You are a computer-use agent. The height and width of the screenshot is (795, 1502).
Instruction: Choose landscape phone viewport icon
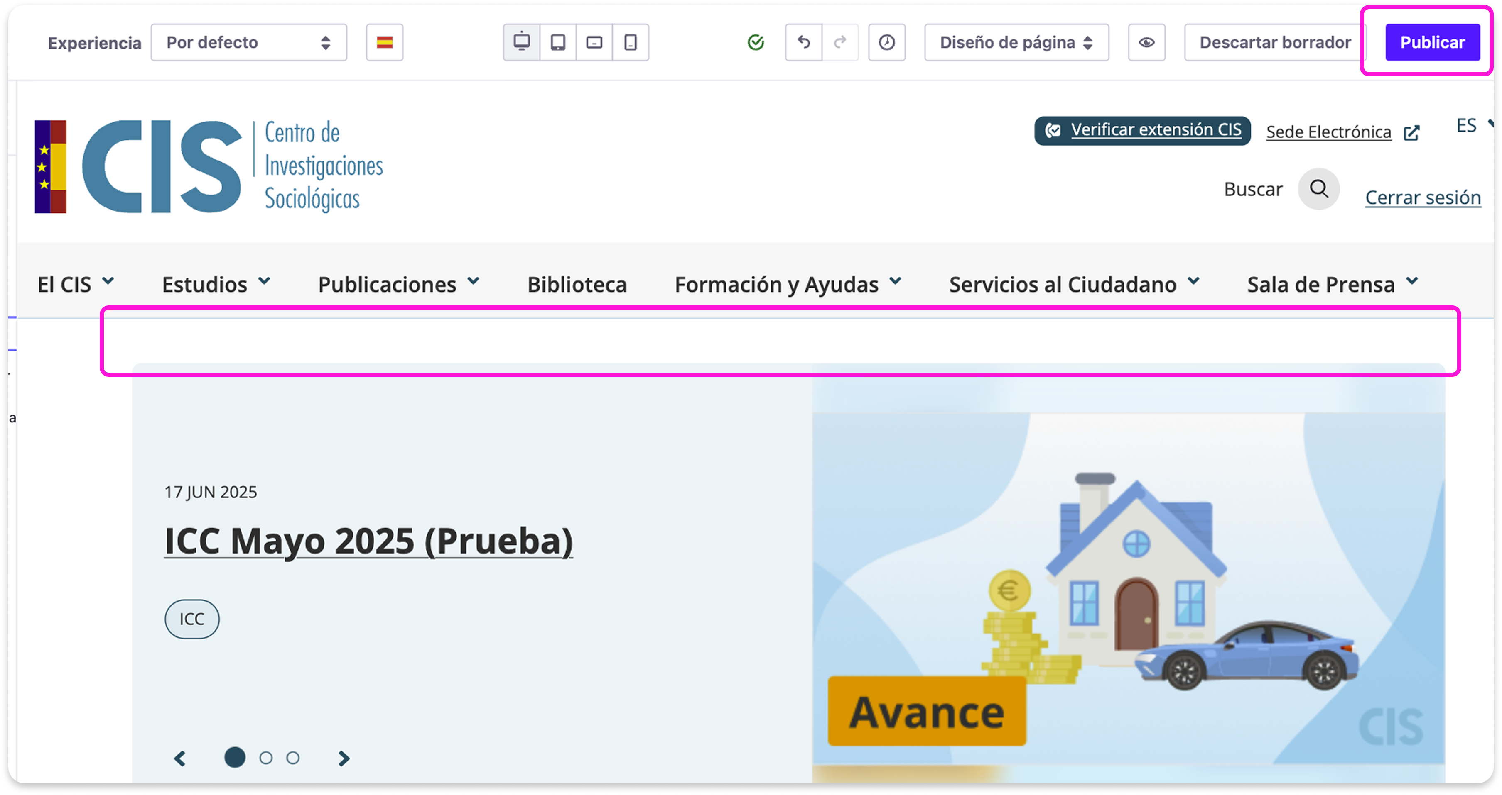(594, 42)
